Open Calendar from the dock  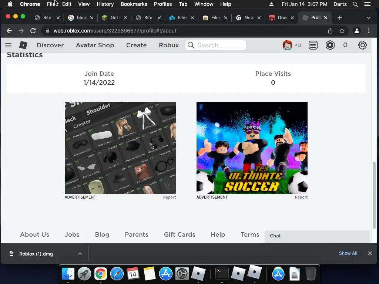[x=133, y=274]
